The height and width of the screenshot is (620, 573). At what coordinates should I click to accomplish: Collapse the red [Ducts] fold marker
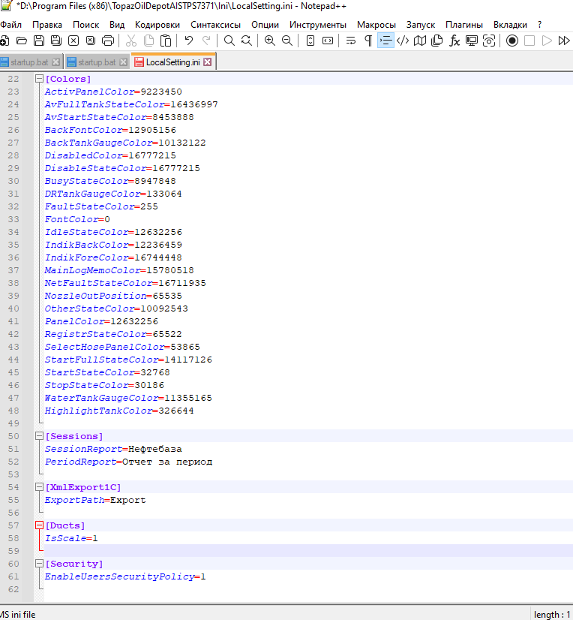tap(39, 525)
